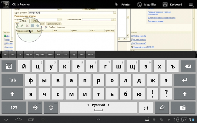Viewport: 197px width, 123px height.
Task: Click search icon beside Банковский счет field
Action: tap(115, 20)
